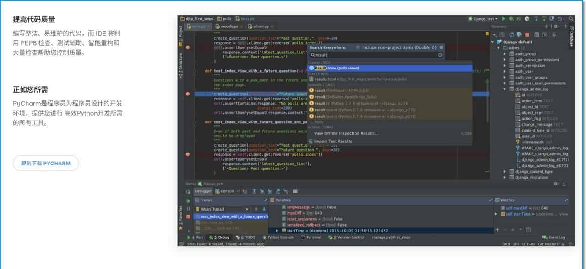
Task: Click the red stop icon in Database toolbar
Action: click(x=527, y=35)
